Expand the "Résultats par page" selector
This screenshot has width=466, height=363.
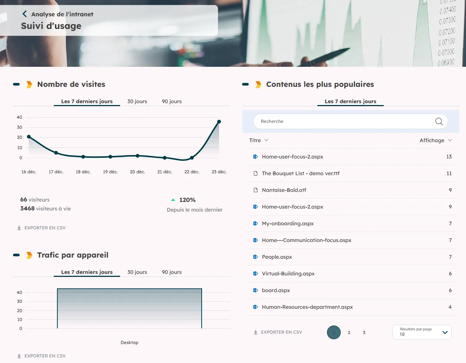pos(445,332)
